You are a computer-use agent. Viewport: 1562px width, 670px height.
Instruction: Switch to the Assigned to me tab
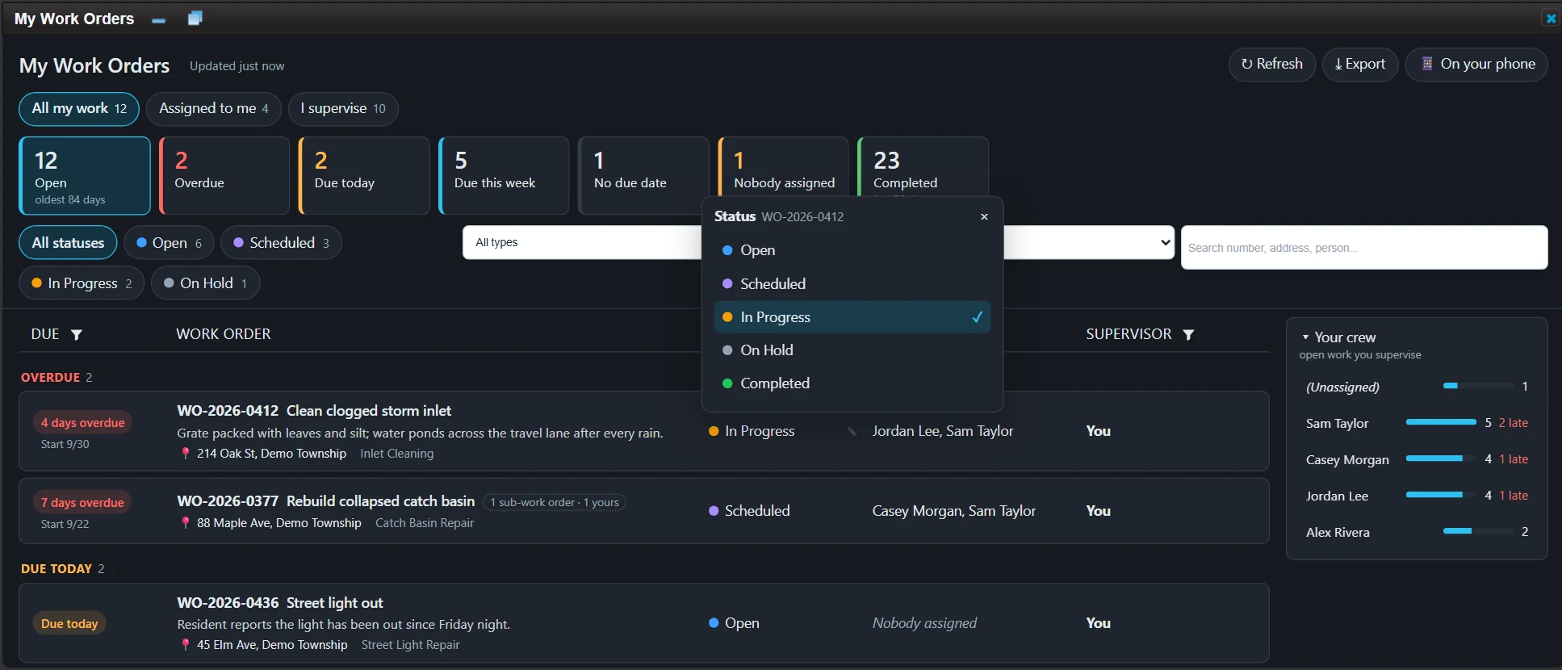click(214, 109)
